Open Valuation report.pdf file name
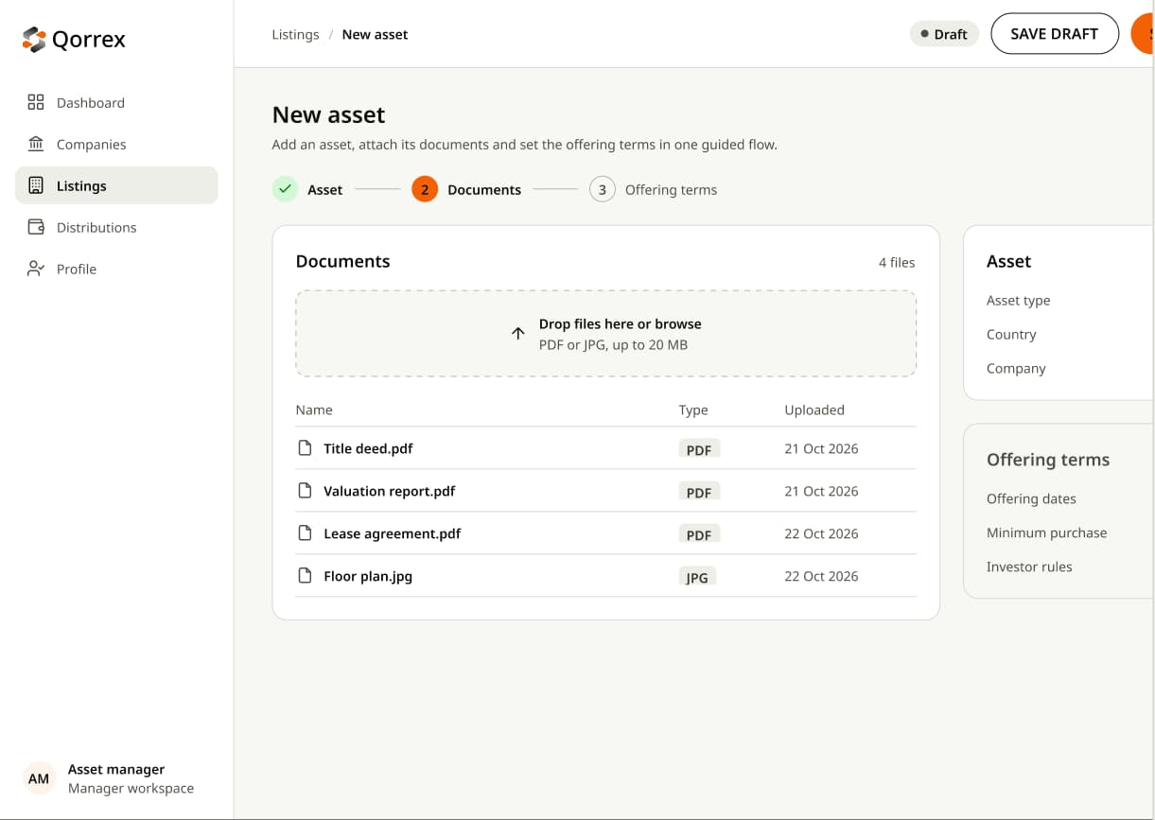The width and height of the screenshot is (1155, 820). click(x=390, y=491)
